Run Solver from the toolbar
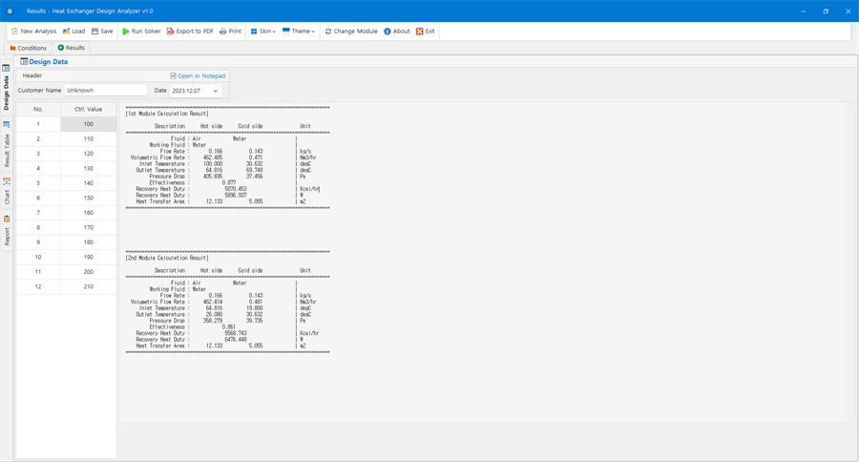 coord(141,31)
